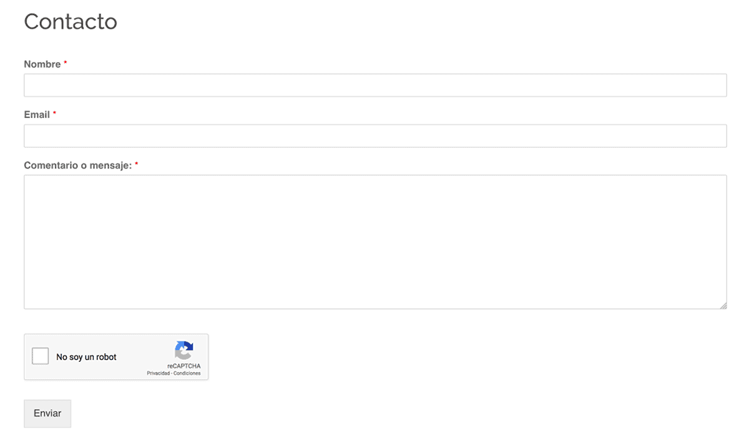Click the reCAPTCHA logo icon
The height and width of the screenshot is (440, 749).
click(x=184, y=350)
